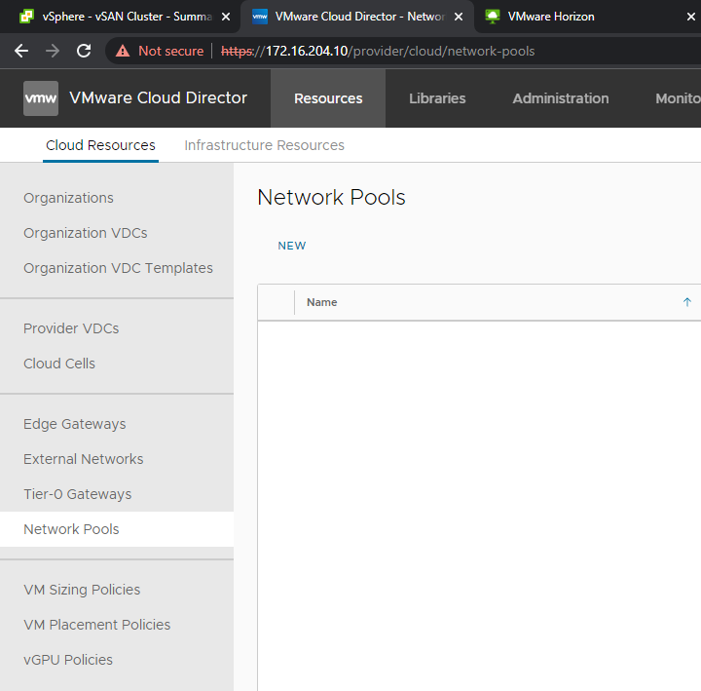The height and width of the screenshot is (691, 701).
Task: Open the Resources top menu
Action: tap(328, 98)
